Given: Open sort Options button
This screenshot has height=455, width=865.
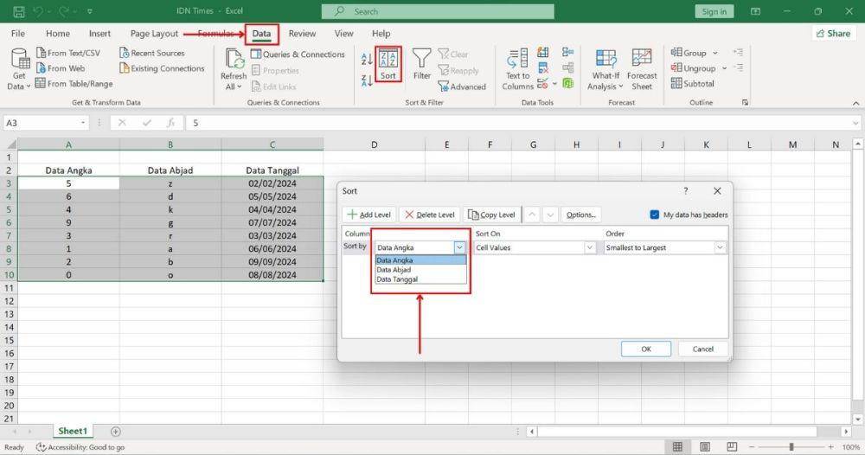Looking at the screenshot, I should click(581, 215).
